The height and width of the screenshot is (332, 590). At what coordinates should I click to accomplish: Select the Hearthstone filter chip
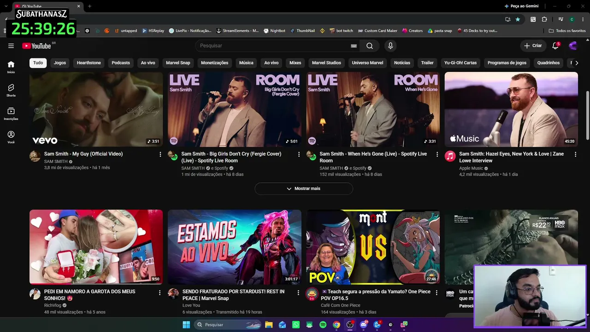[89, 63]
